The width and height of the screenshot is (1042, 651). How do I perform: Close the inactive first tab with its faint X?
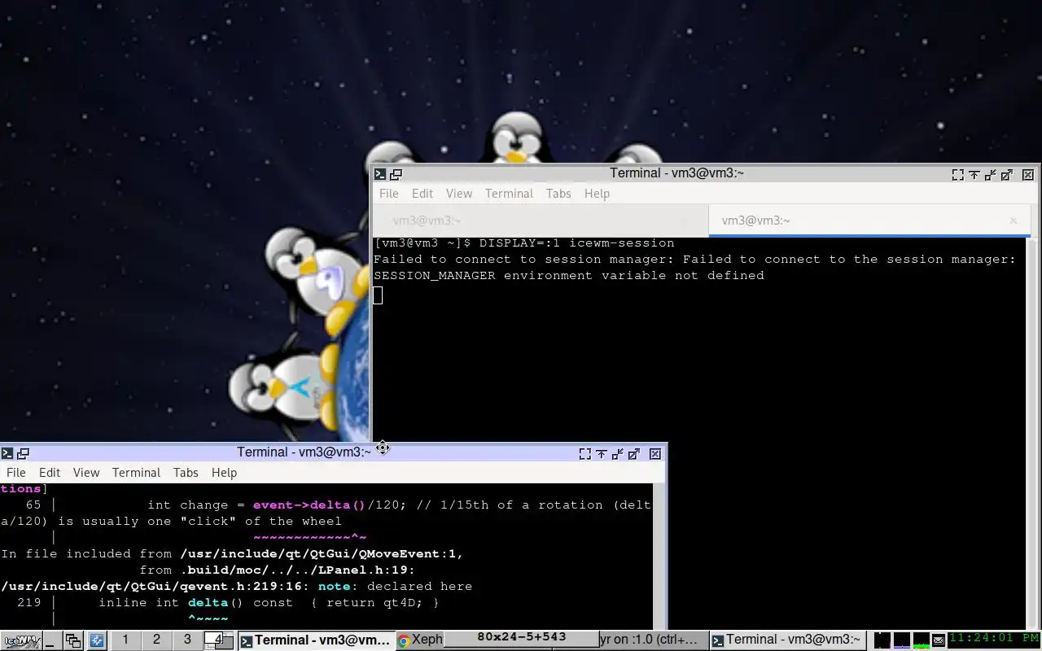point(685,221)
